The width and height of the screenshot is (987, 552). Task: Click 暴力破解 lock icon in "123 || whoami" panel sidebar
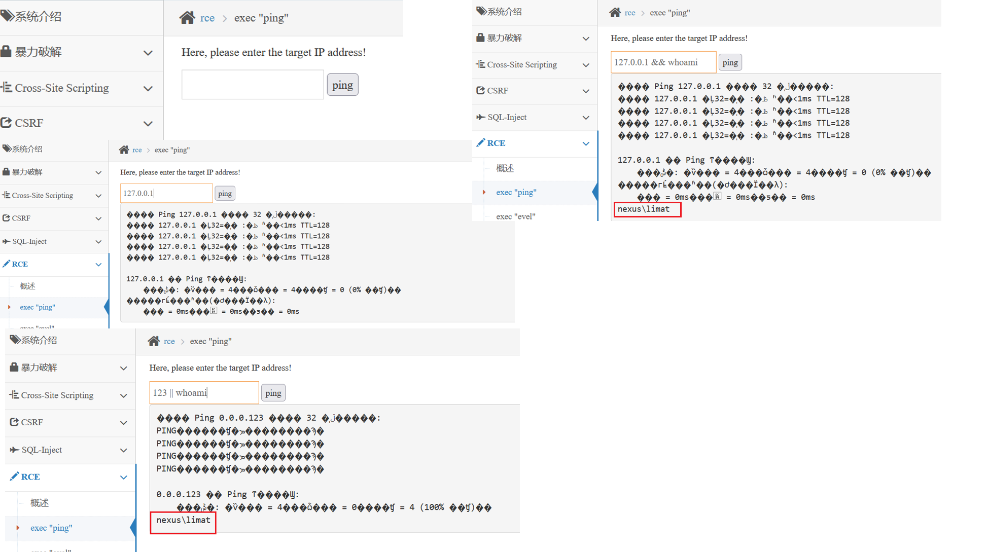point(14,367)
